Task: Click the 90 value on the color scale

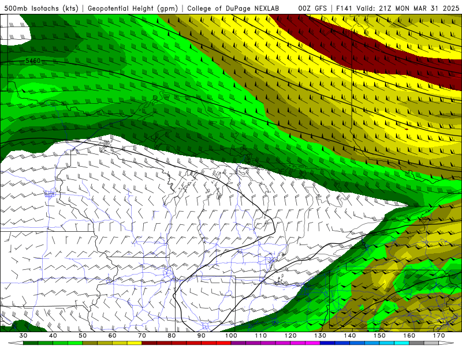Action: pos(201,336)
